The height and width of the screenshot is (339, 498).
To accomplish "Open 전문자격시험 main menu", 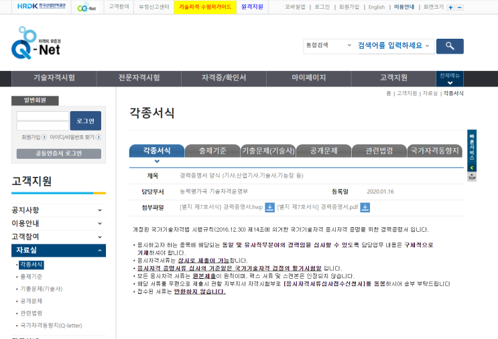I will (x=139, y=78).
